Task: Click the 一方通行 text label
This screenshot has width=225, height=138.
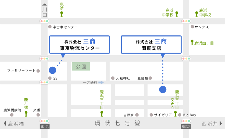Action: tap(90, 82)
